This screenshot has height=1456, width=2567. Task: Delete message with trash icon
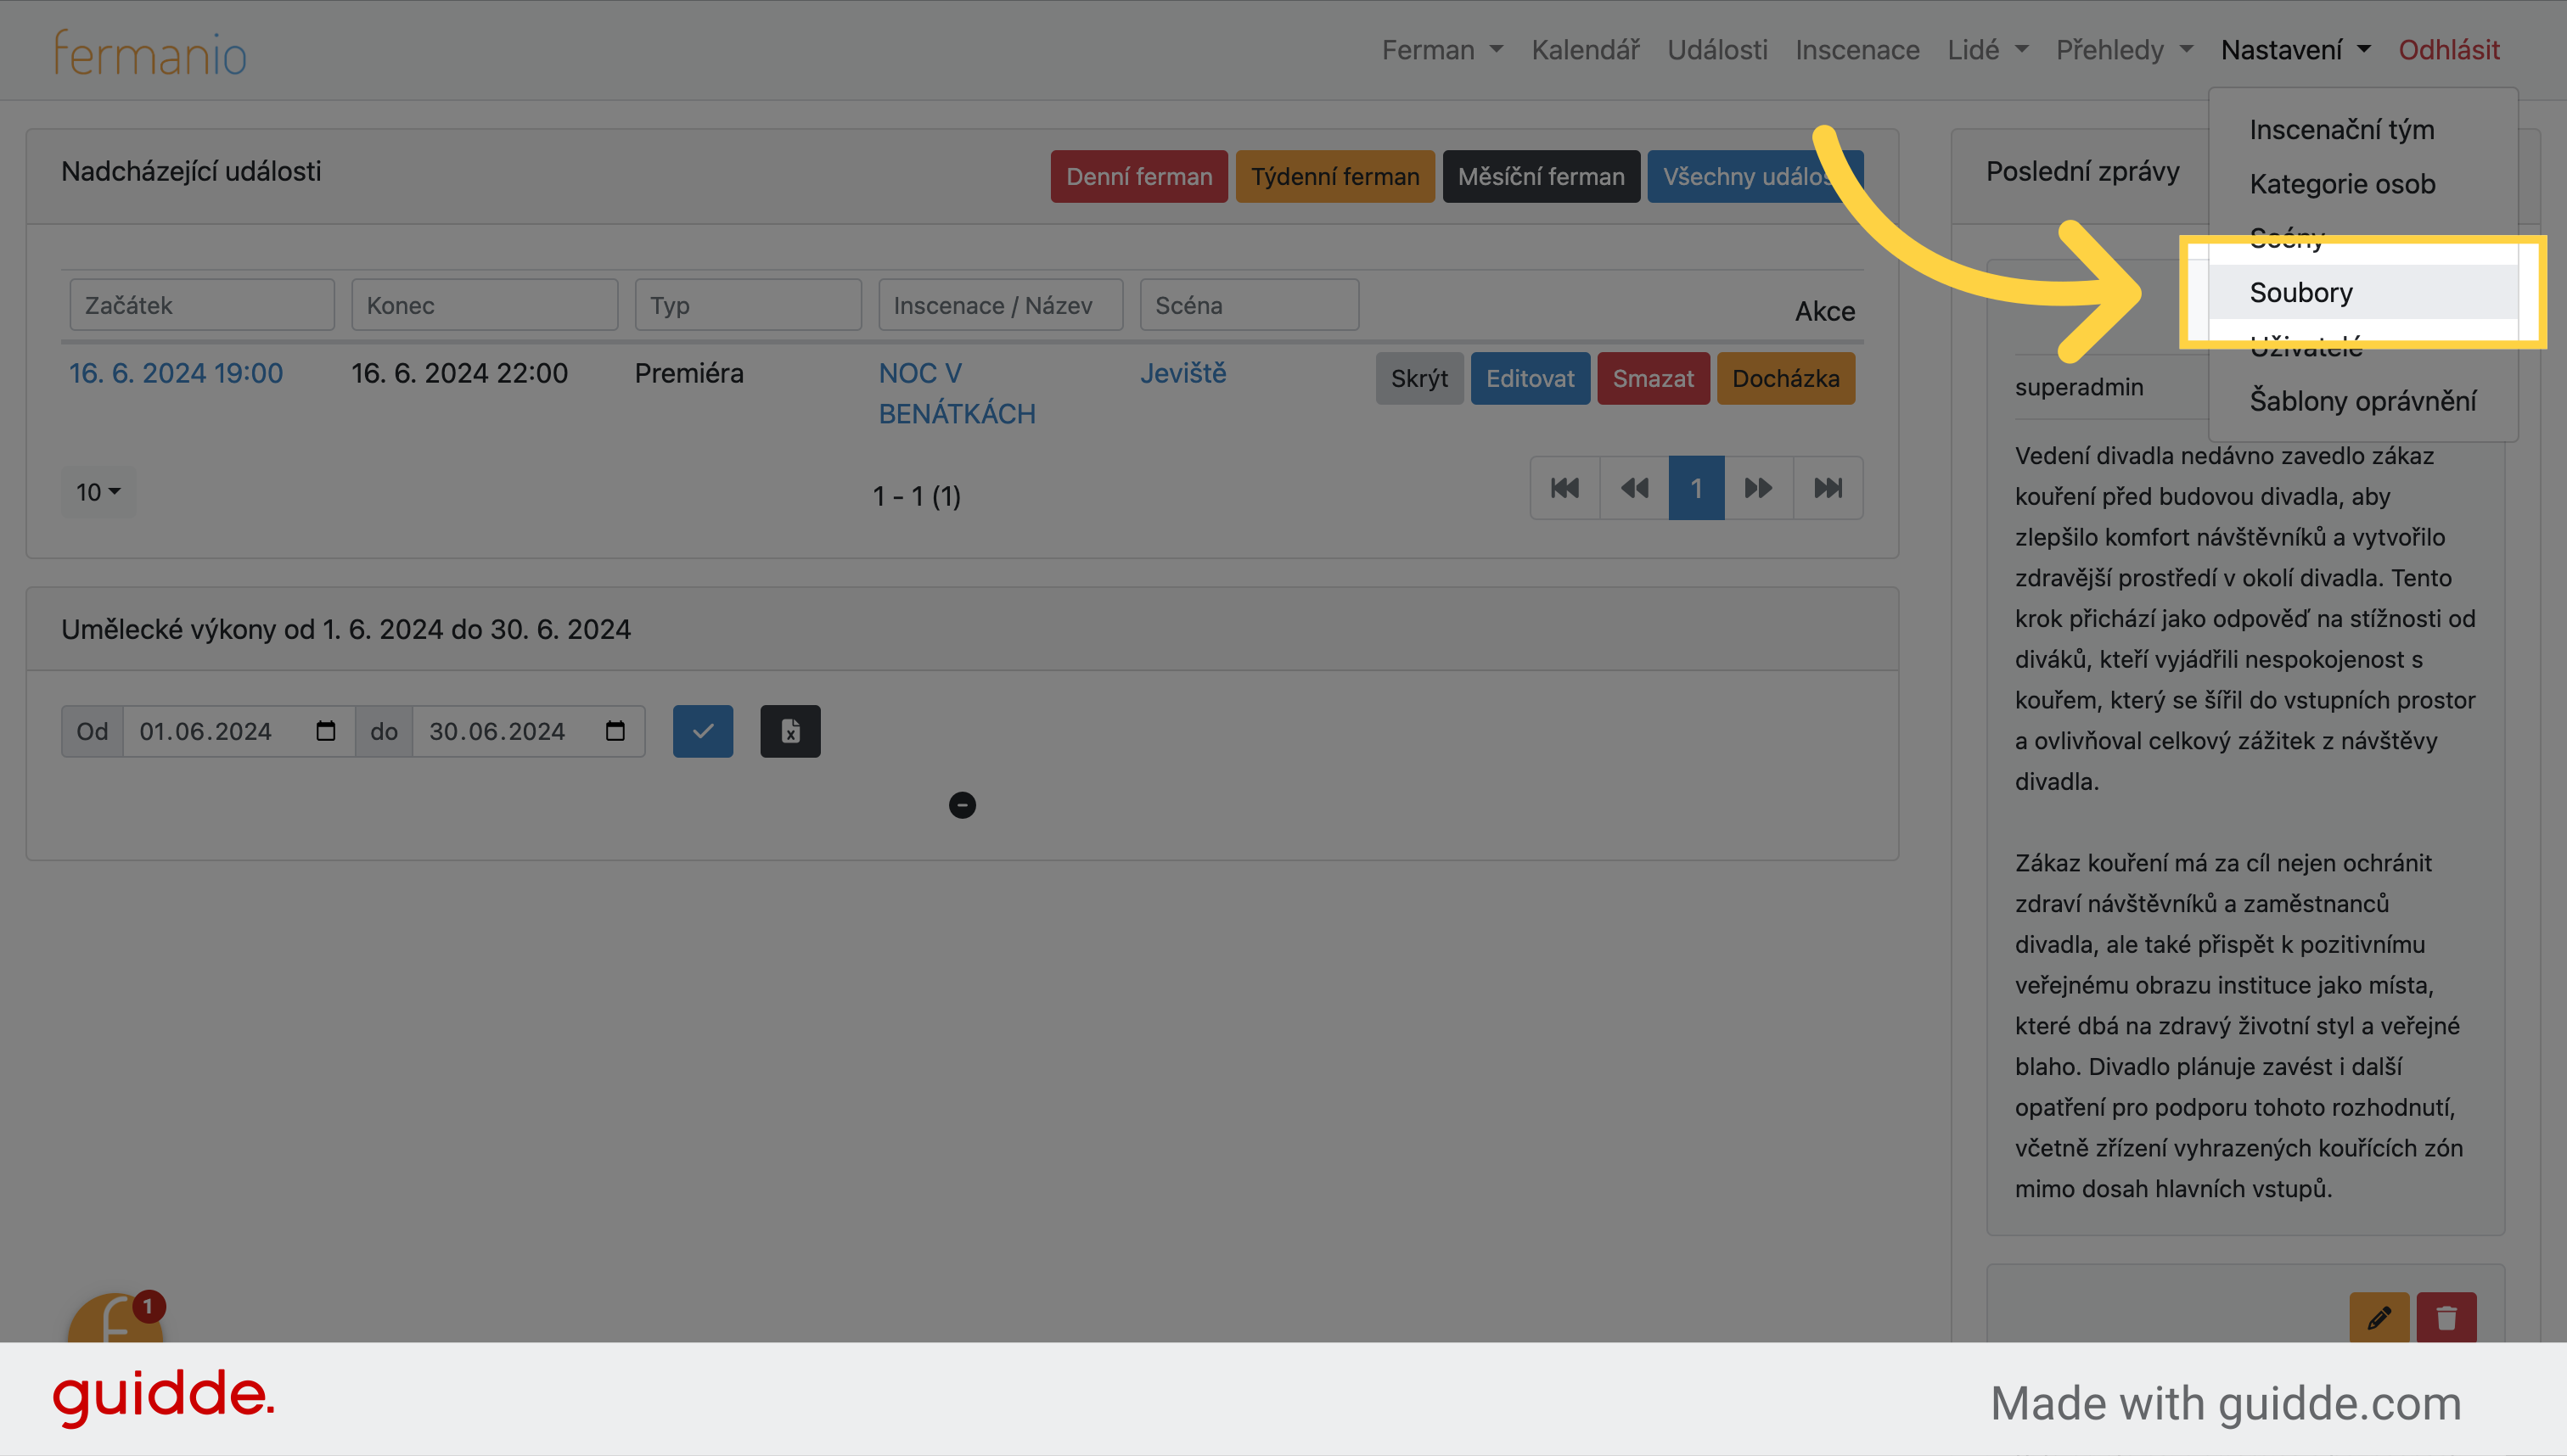(x=2446, y=1318)
